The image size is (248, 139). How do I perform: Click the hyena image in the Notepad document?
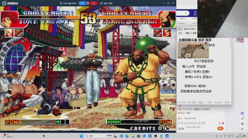[x=193, y=50]
